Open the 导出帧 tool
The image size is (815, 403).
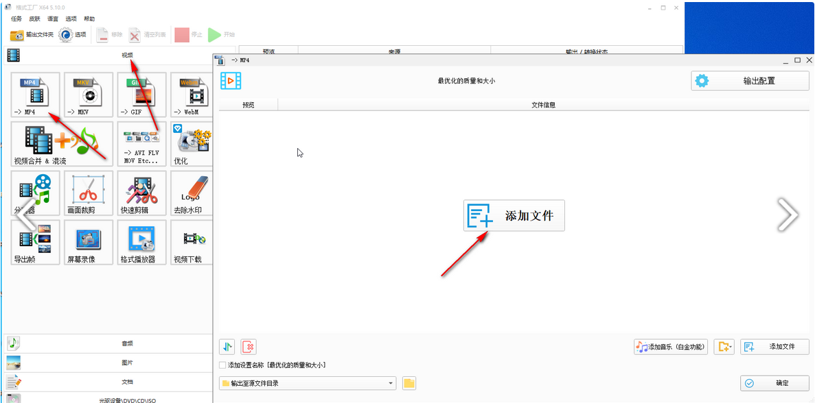coord(35,242)
